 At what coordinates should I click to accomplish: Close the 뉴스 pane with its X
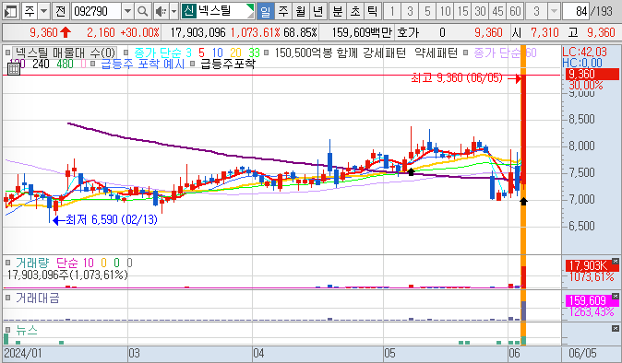tap(616, 328)
